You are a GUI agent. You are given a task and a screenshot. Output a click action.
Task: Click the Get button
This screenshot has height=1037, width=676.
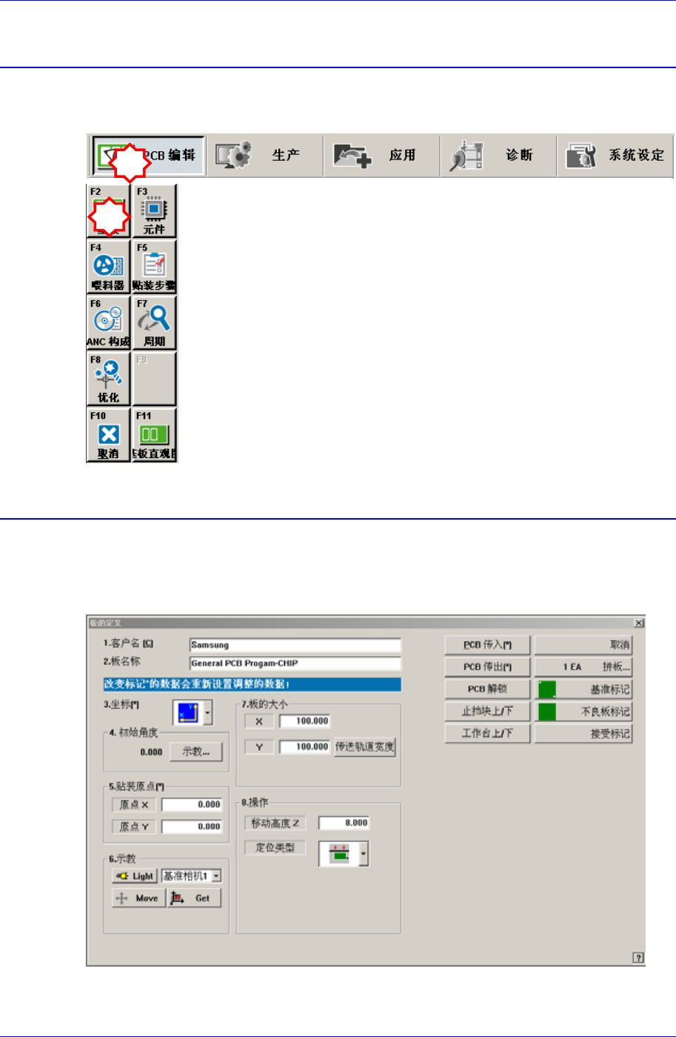pyautogui.click(x=195, y=898)
